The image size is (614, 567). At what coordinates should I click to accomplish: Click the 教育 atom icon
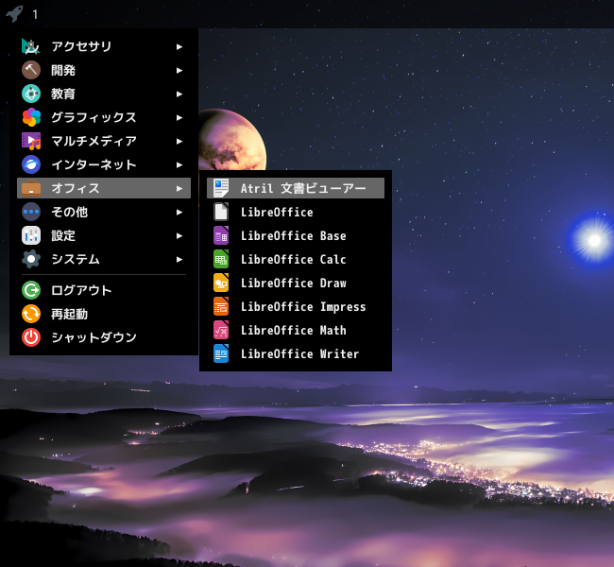31,94
